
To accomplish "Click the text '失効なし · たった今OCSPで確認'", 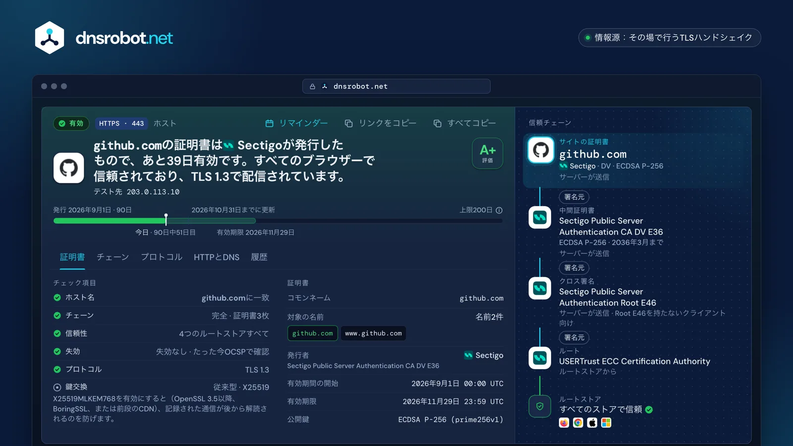I will [213, 351].
